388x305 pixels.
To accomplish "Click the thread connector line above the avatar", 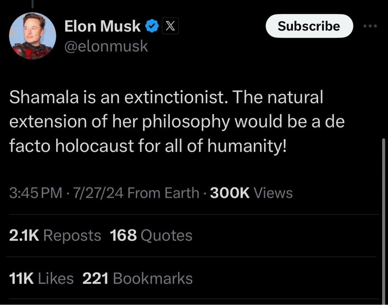I will pyautogui.click(x=33, y=4).
